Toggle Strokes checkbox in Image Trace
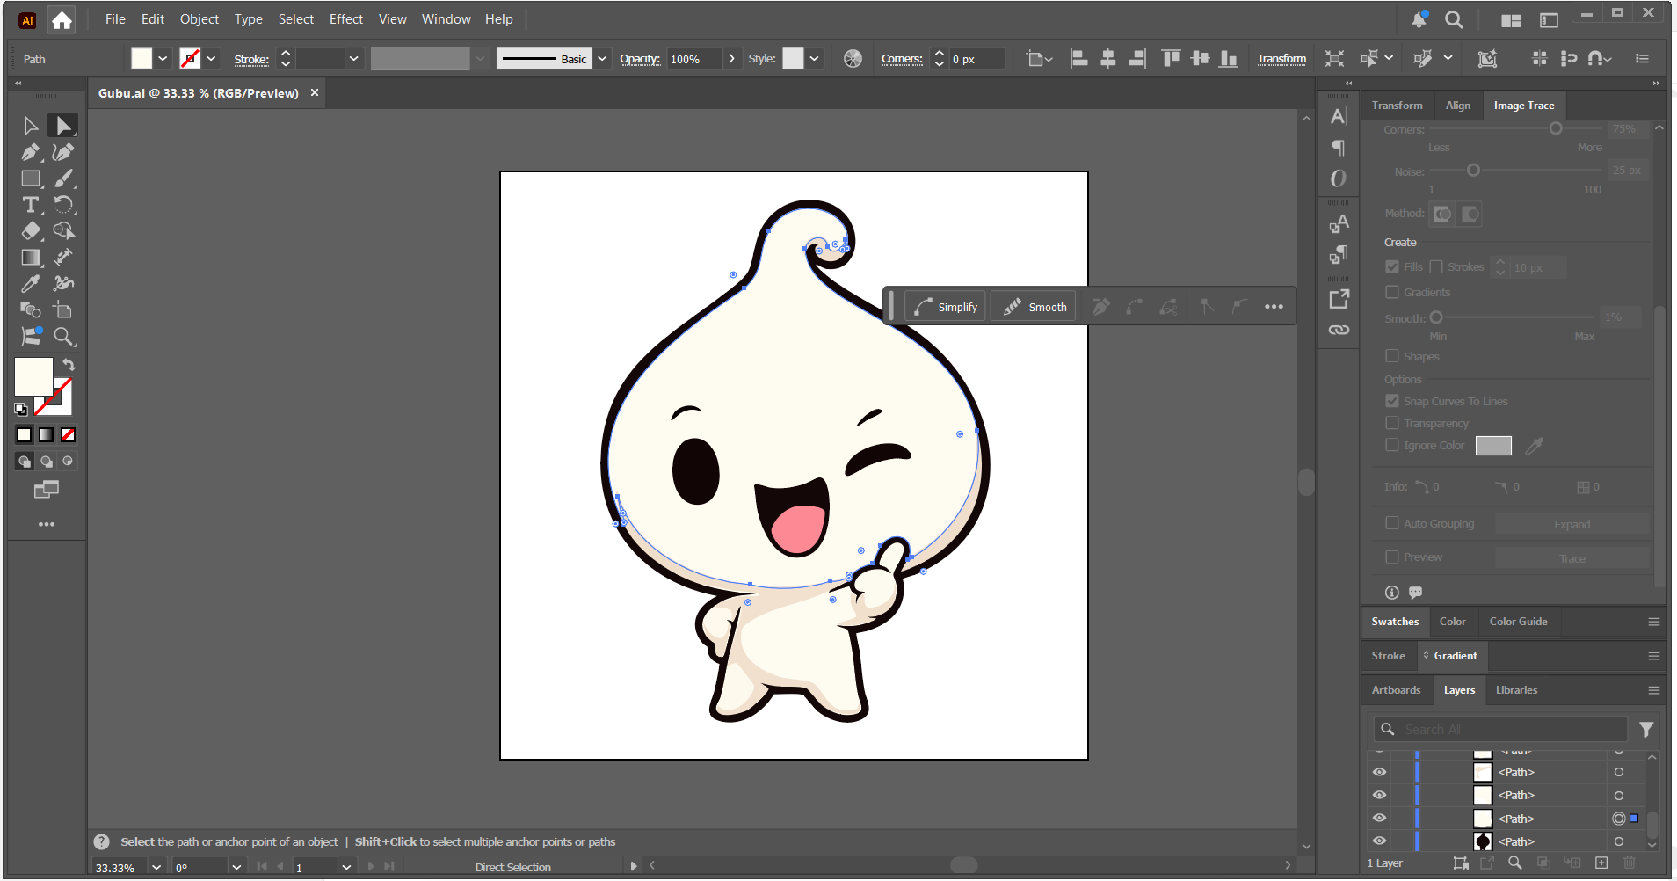Image resolution: width=1677 pixels, height=881 pixels. (x=1436, y=266)
